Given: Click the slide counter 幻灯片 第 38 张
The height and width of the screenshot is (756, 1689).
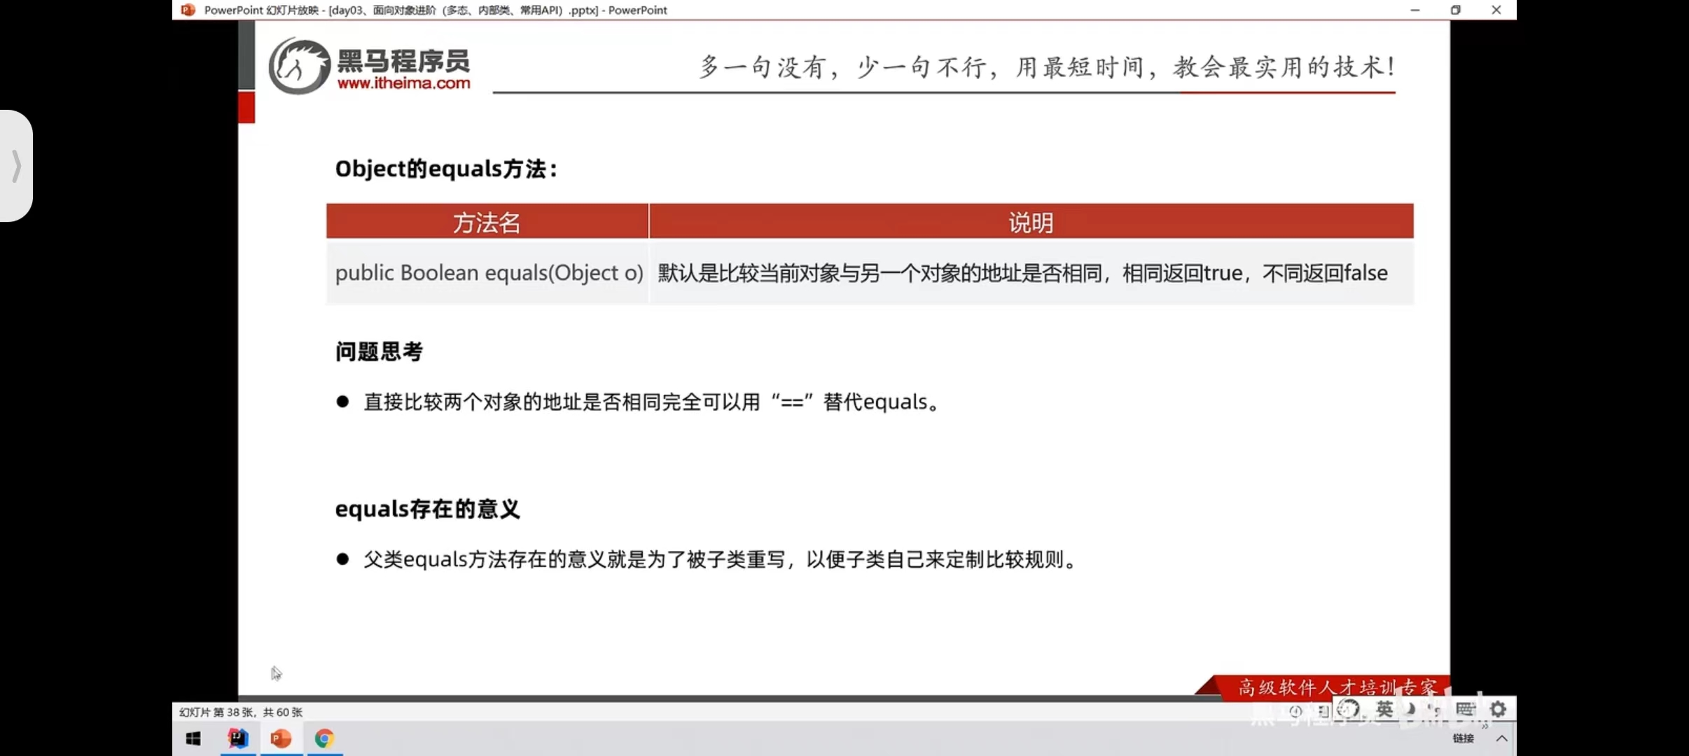Looking at the screenshot, I should [240, 712].
